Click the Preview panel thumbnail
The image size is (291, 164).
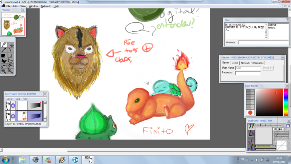13,24
